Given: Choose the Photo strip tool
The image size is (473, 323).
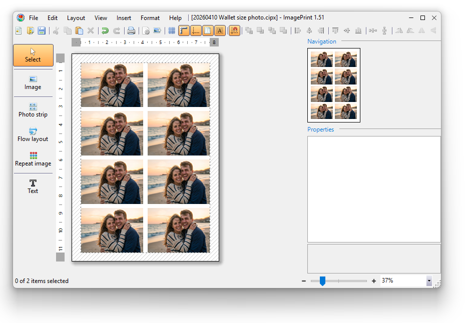Looking at the screenshot, I should (33, 109).
